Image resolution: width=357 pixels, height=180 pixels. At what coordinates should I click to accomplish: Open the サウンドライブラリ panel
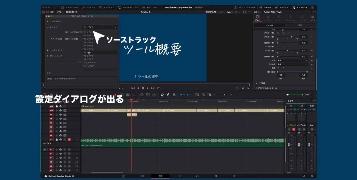[x=128, y=7]
